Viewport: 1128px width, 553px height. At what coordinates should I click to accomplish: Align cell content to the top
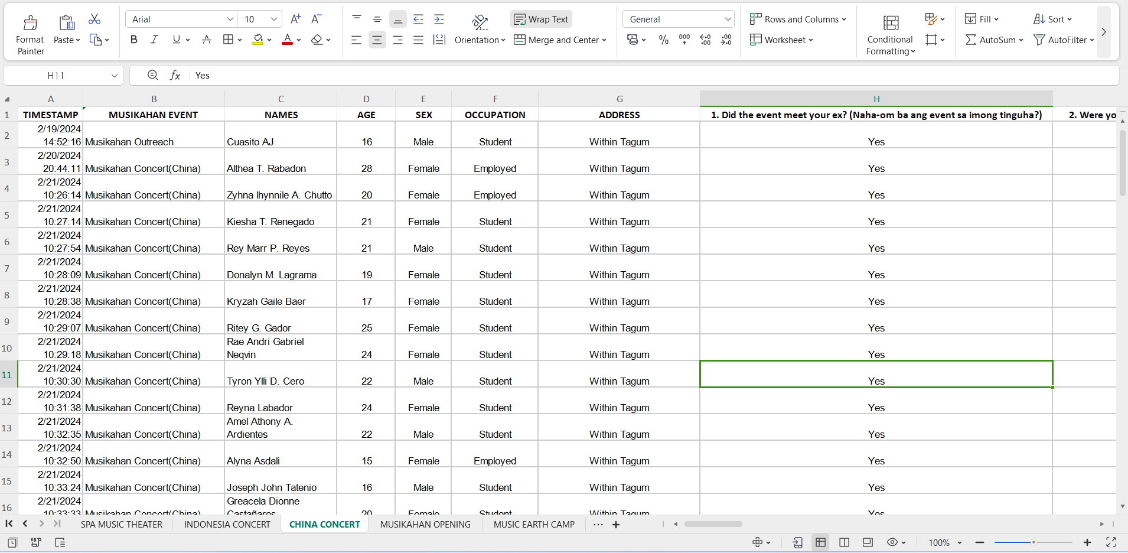coord(357,19)
